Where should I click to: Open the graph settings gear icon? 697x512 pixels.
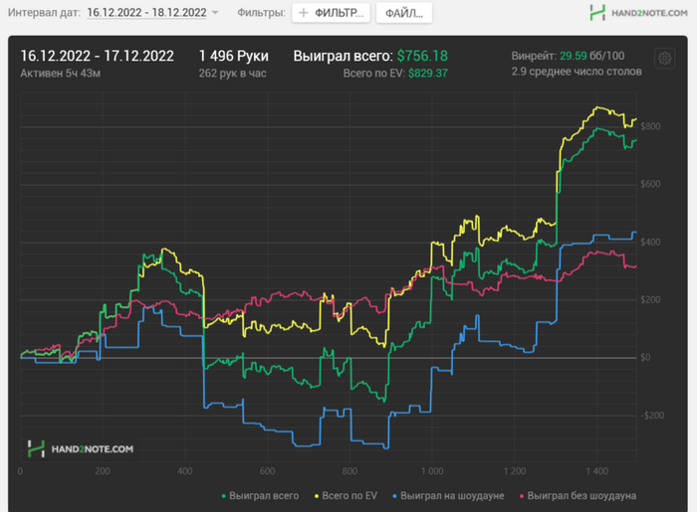pos(664,58)
